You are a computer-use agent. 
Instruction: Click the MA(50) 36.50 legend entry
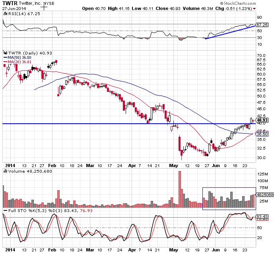click(17, 58)
